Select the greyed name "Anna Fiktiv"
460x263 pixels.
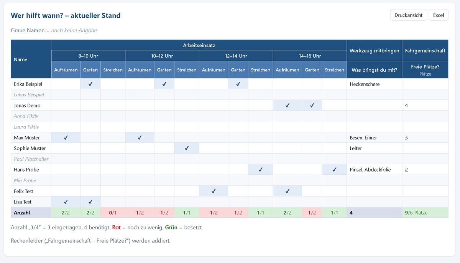[26, 116]
